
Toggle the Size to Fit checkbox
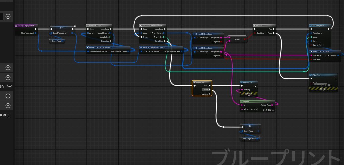311,45
